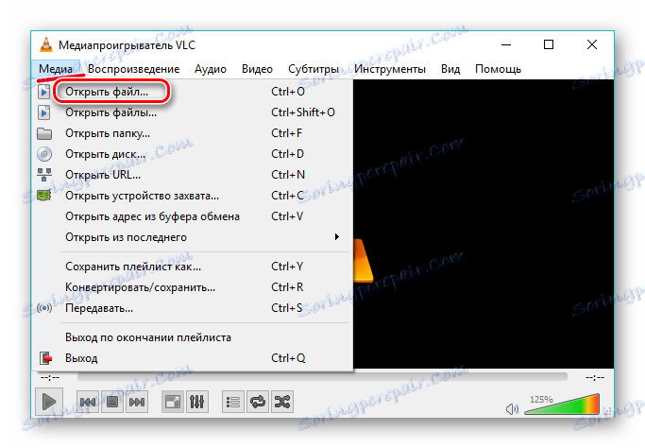This screenshot has width=645, height=448.
Task: Toggle loop repeat mode
Action: click(258, 402)
